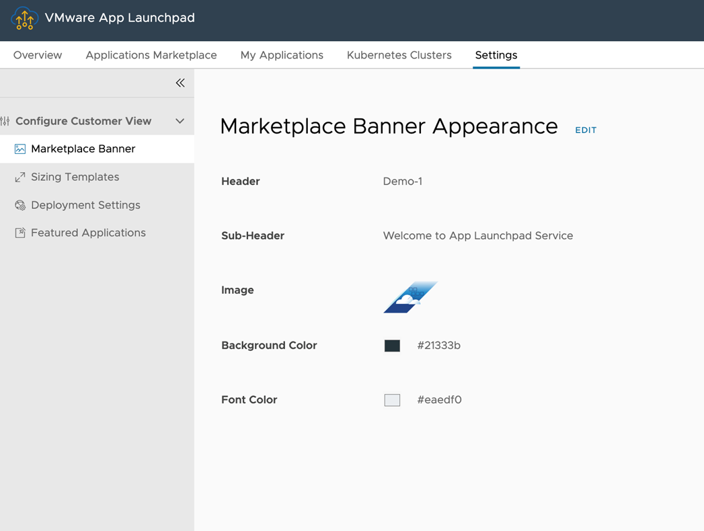The width and height of the screenshot is (704, 531).
Task: Click the Featured Applications document icon
Action: point(20,233)
